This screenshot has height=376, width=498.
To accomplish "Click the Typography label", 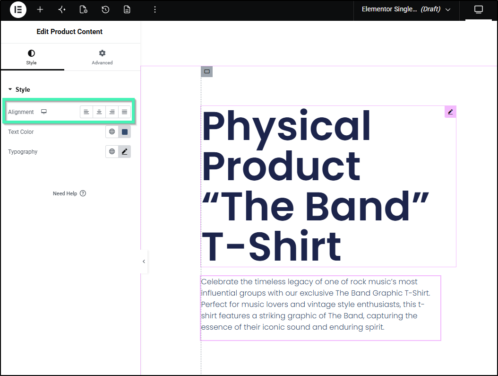I will coord(23,152).
